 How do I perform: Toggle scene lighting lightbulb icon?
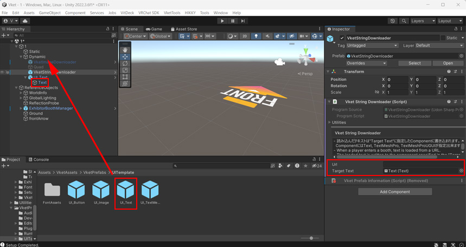[256, 36]
